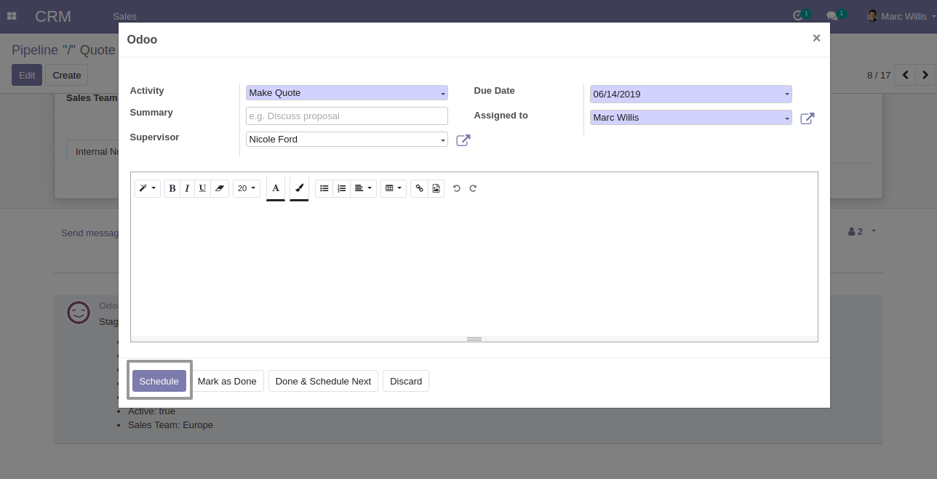Screen dimensions: 937x479
Task: Open the Supervisor Nicole Ford dropdown
Action: [x=347, y=139]
